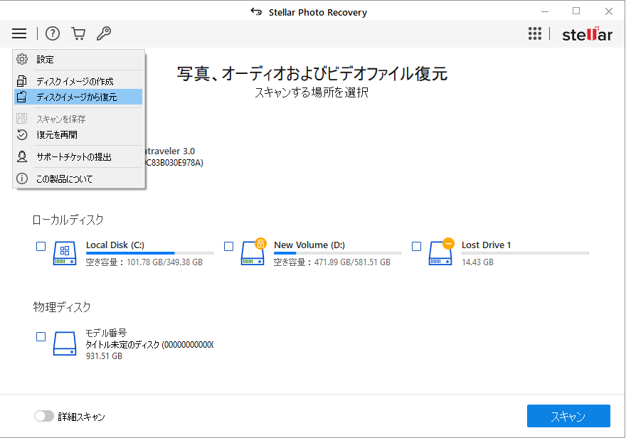Click 空き容量 101.78 GB/349.38 GB text
The image size is (626, 438).
tap(144, 262)
